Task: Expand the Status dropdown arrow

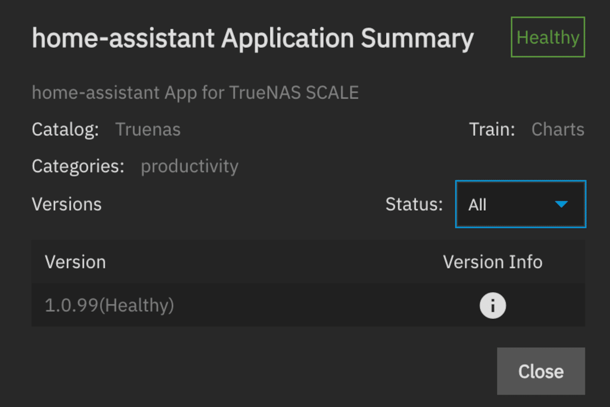Action: tap(561, 205)
